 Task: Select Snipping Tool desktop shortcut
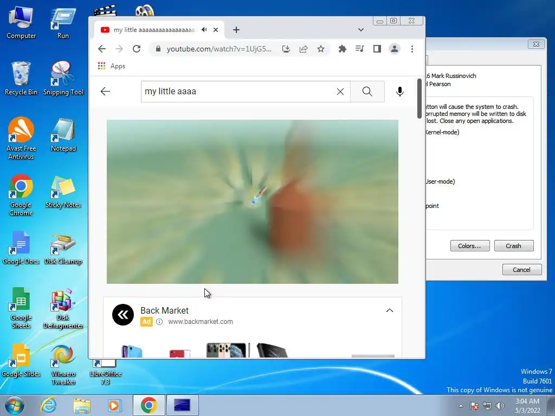pyautogui.click(x=63, y=79)
